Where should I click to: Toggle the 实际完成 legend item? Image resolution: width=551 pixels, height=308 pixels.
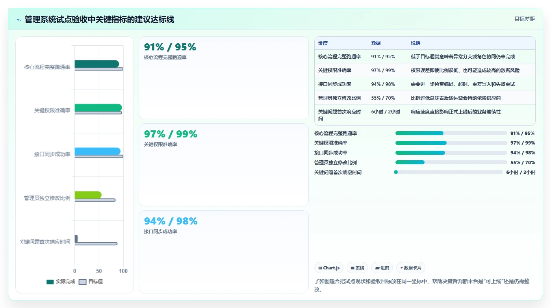click(x=61, y=282)
